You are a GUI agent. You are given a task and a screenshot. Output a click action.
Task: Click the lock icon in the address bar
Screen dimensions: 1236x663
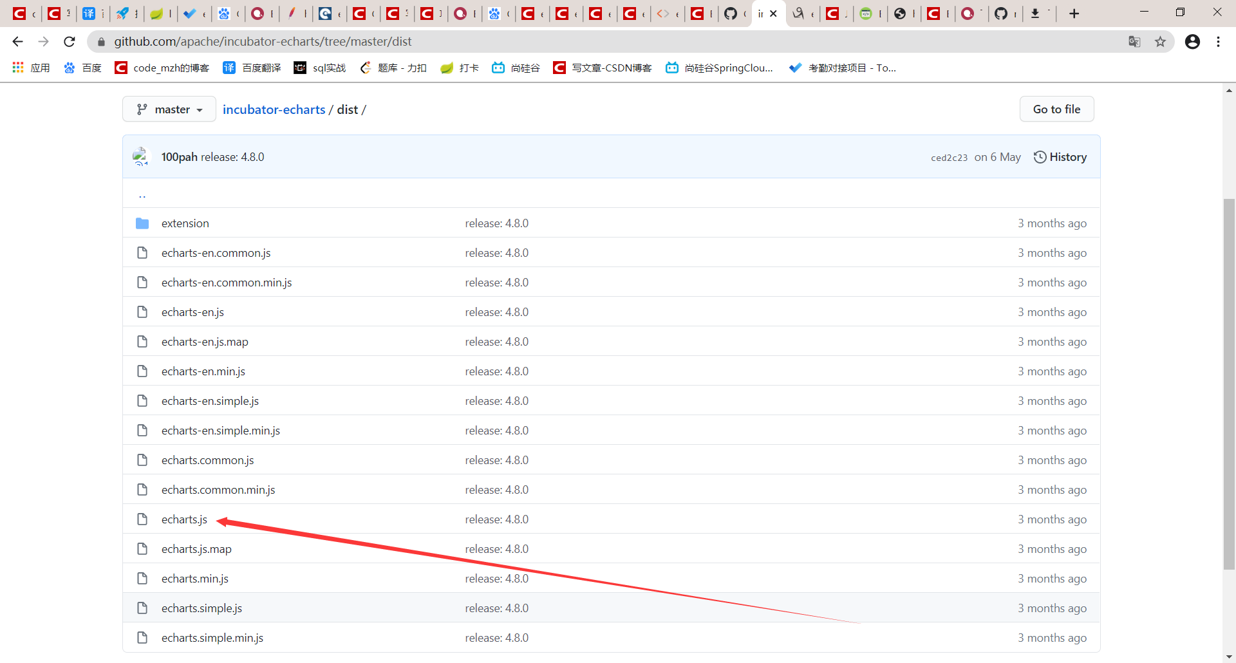coord(101,41)
